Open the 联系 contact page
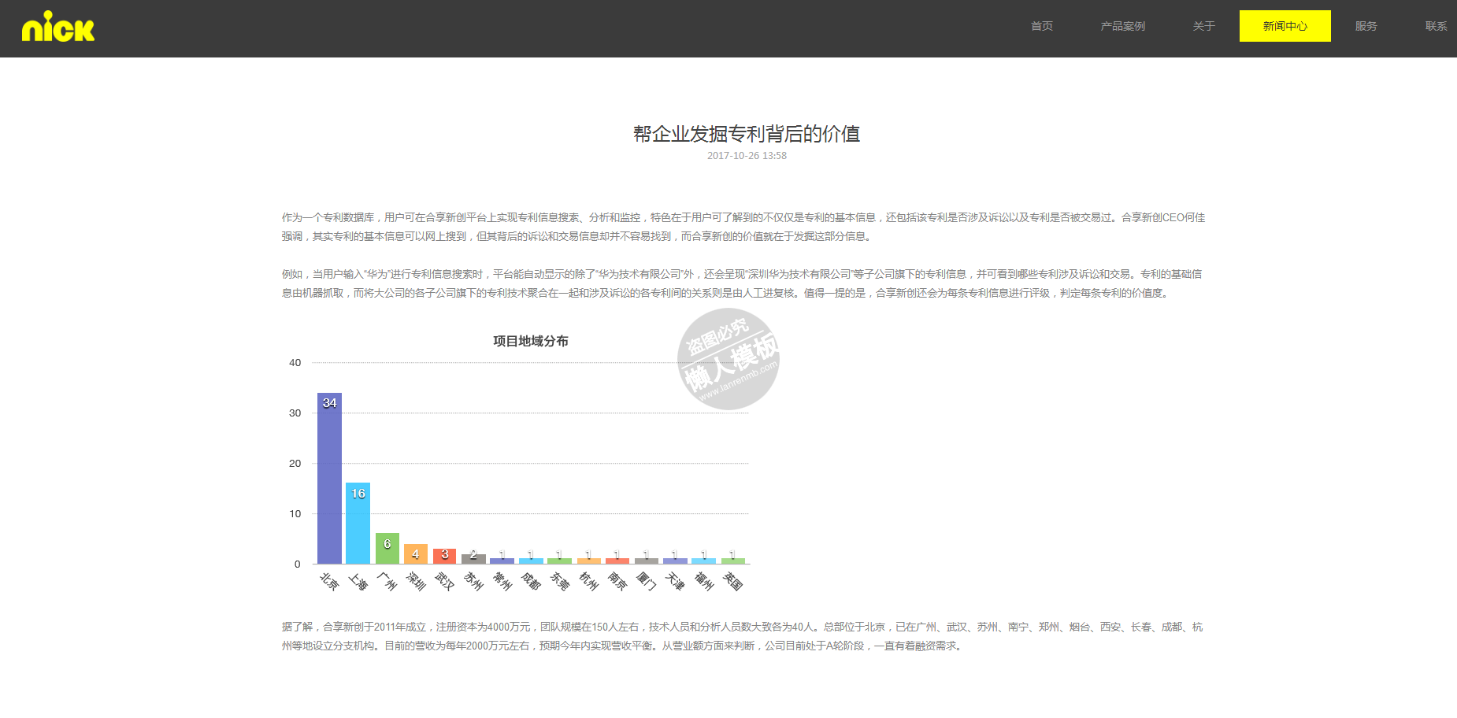1457x718 pixels. 1436,26
